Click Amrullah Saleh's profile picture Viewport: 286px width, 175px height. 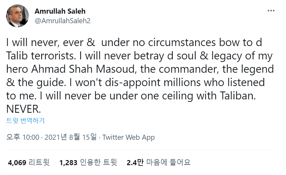(x=17, y=16)
